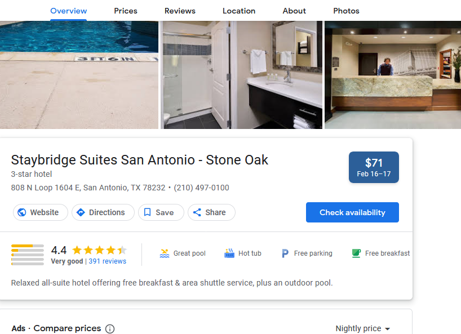The width and height of the screenshot is (461, 334).
Task: Click the rating distribution bar chart
Action: click(28, 255)
